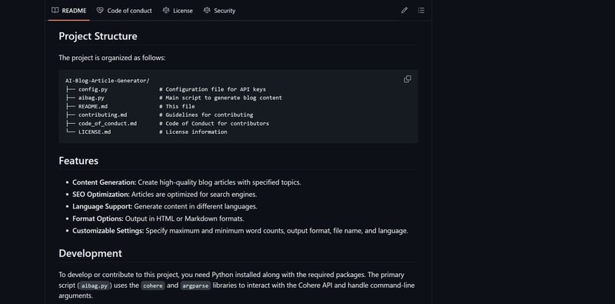Click the cohere inline code label
615x304 pixels.
153,286
